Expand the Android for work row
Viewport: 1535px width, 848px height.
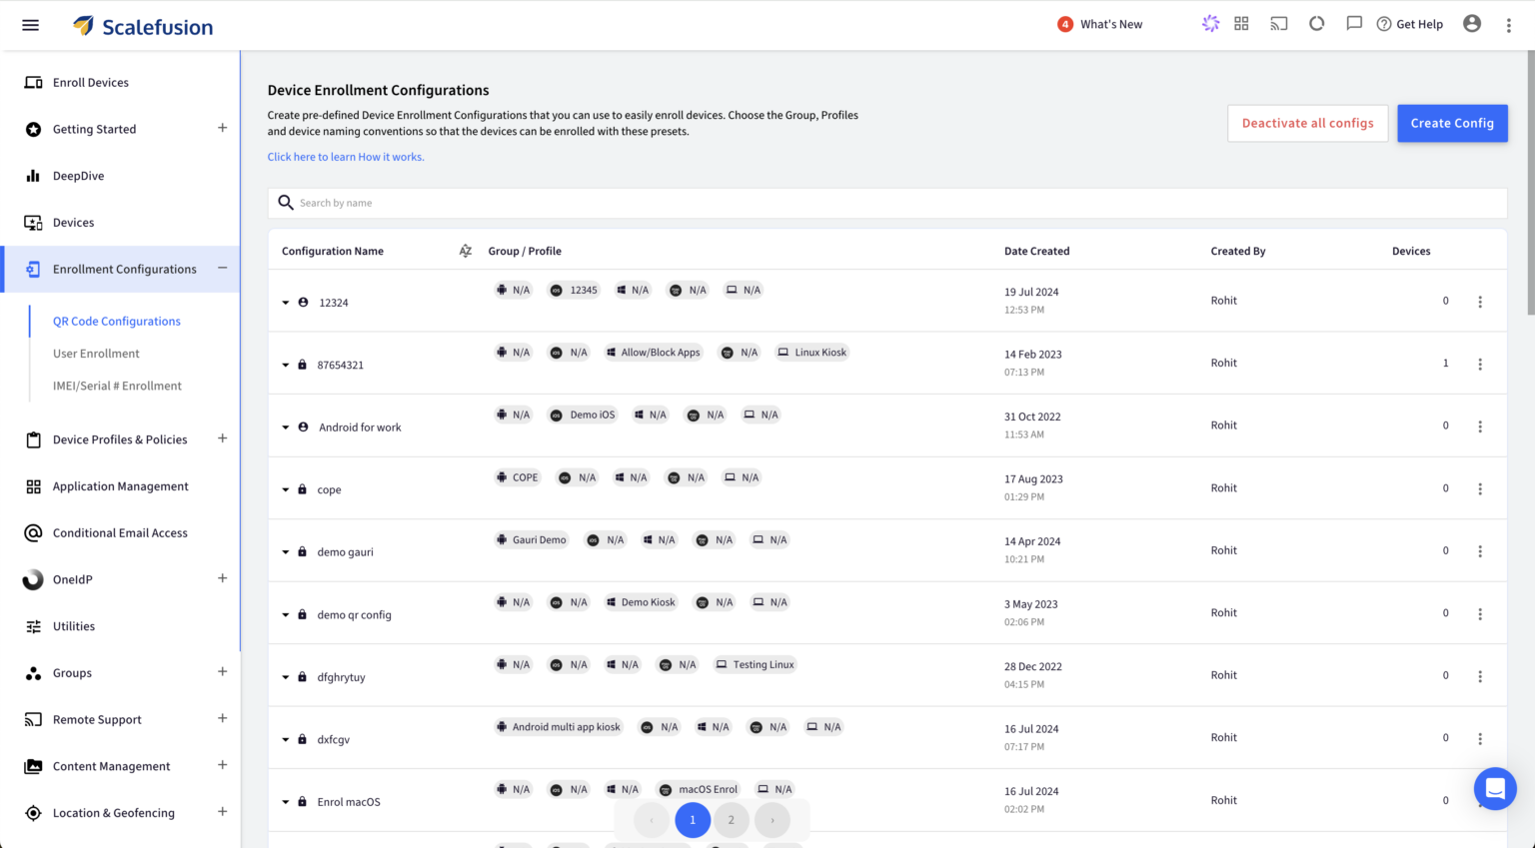(x=286, y=427)
